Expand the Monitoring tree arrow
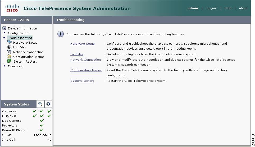This screenshot has width=255, height=147. click(4, 66)
